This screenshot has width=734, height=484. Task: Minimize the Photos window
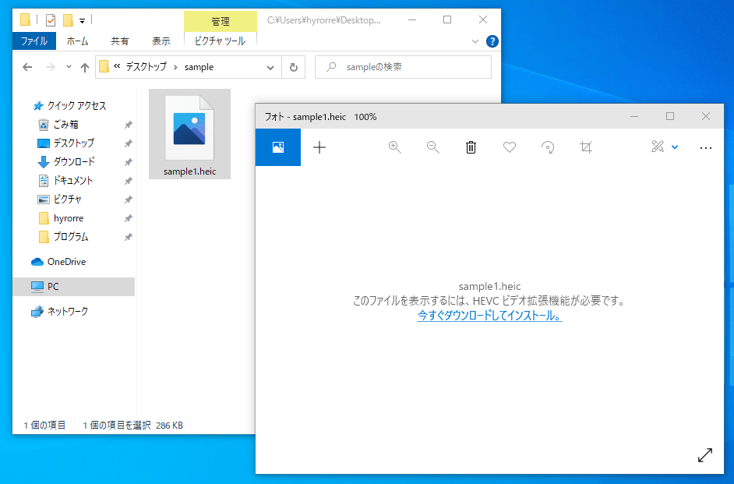tap(634, 117)
